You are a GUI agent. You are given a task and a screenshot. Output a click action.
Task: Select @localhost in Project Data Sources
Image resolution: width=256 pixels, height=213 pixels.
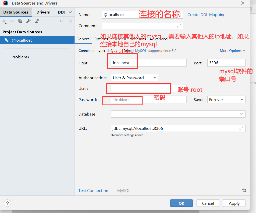pyautogui.click(x=37, y=40)
